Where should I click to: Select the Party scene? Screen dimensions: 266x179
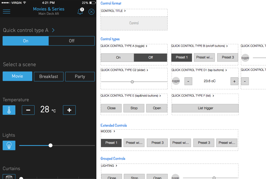point(80,76)
